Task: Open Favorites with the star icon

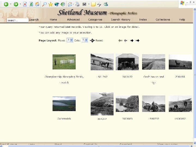Action: tap(50, 4)
